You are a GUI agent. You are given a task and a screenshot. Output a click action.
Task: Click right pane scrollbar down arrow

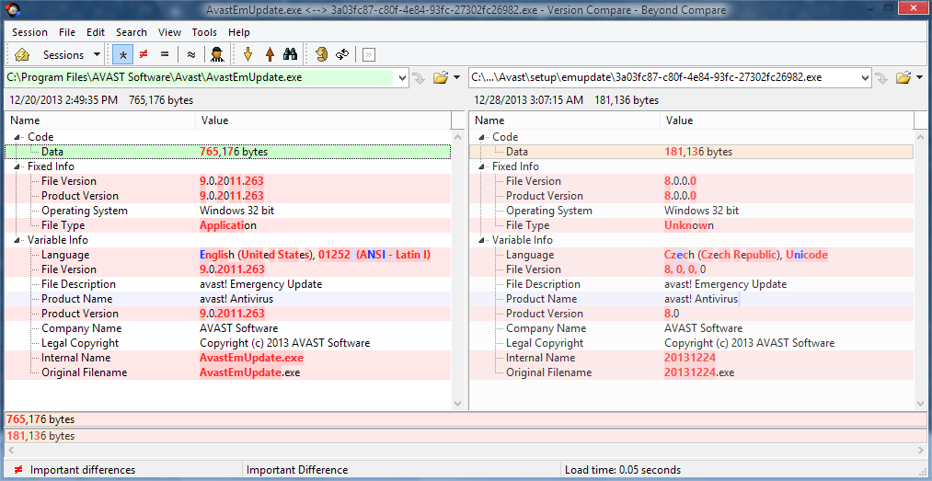(x=921, y=403)
